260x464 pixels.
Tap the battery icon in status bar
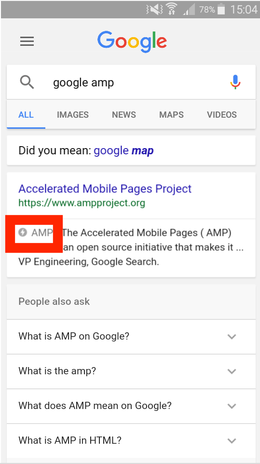coord(221,10)
